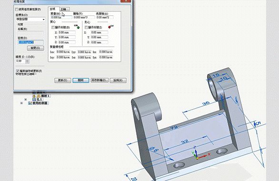Open the coordinate system dropdown 模型空間
The image size is (279, 181).
[30, 19]
